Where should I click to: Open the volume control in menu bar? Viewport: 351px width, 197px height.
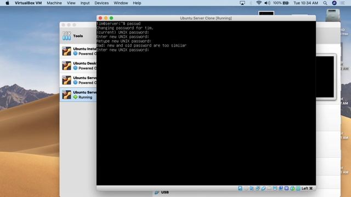tap(267, 3)
